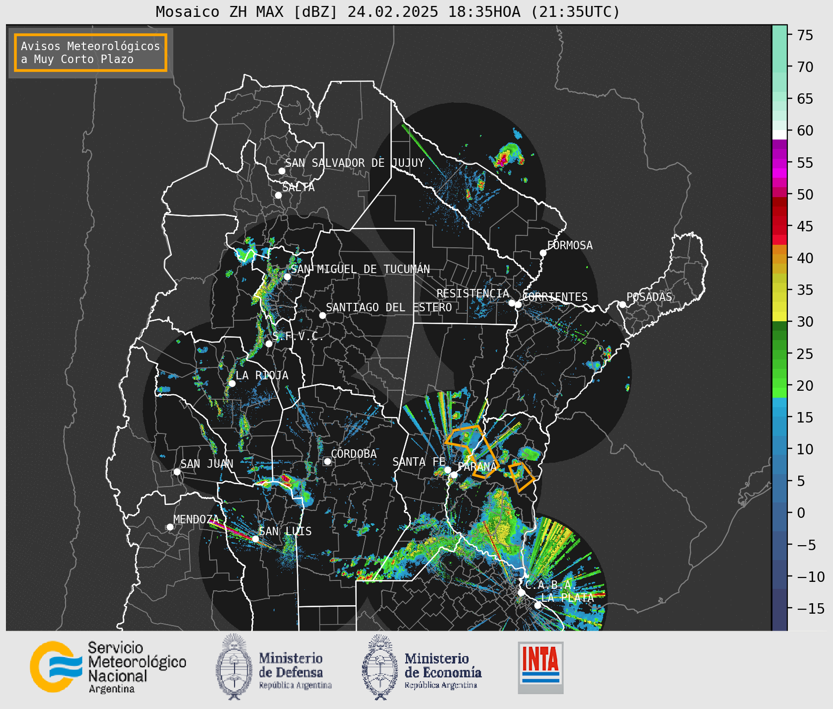Click the Santiago del Estero city dot

pyautogui.click(x=322, y=315)
